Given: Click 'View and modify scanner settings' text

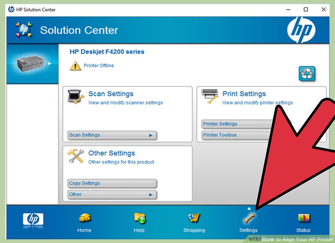Looking at the screenshot, I should pos(126,103).
